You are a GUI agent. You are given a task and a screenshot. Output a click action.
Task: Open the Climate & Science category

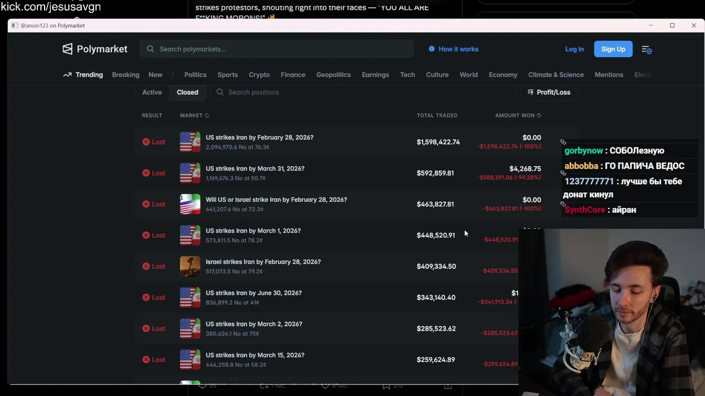[556, 75]
